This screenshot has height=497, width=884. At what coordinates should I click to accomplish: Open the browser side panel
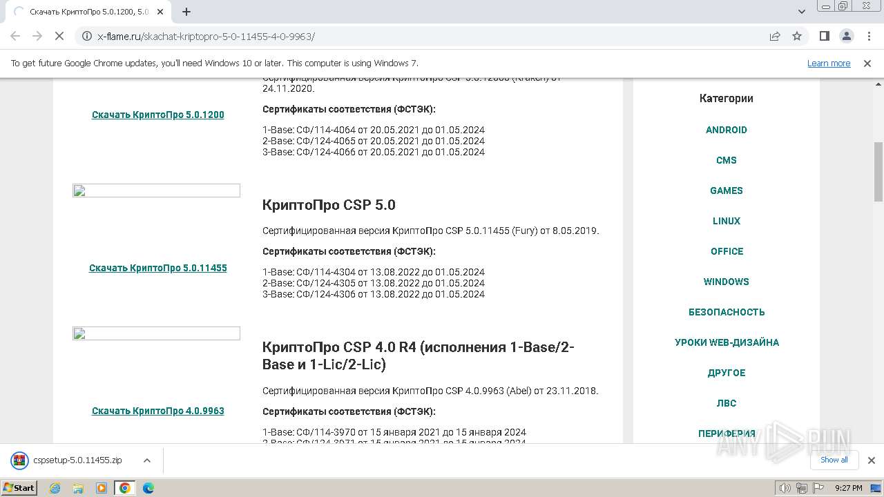pyautogui.click(x=824, y=36)
